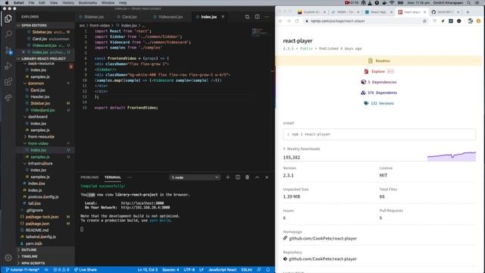
Task: Expand the TIMELINE section
Action: pyautogui.click(x=30, y=256)
